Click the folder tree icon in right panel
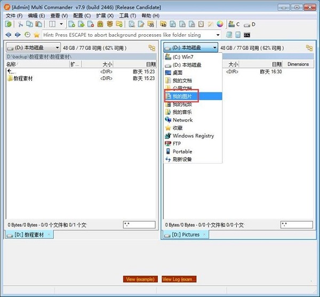320x297 pixels. (x=309, y=47)
